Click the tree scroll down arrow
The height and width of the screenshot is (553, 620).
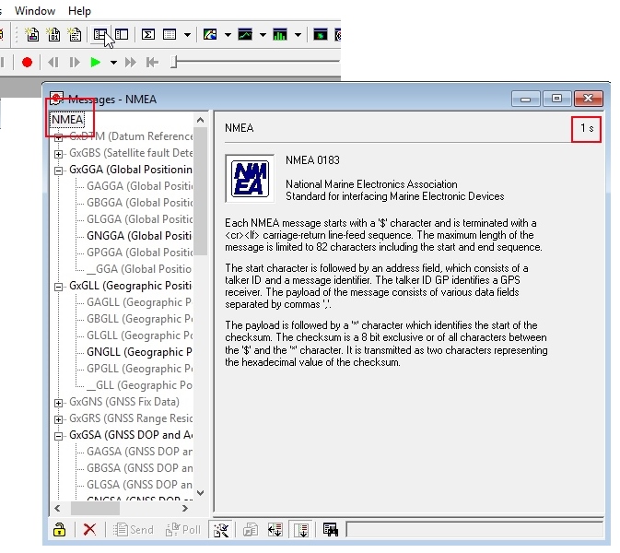click(x=201, y=493)
